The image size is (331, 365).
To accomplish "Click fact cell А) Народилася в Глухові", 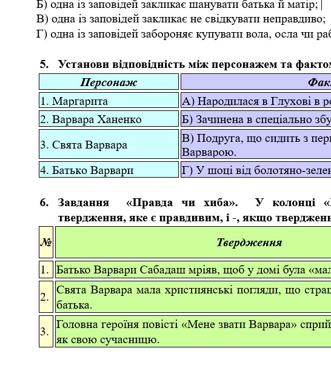I will click(256, 100).
